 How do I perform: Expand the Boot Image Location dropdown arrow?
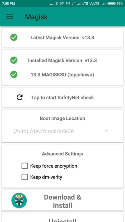[x=106, y=131]
